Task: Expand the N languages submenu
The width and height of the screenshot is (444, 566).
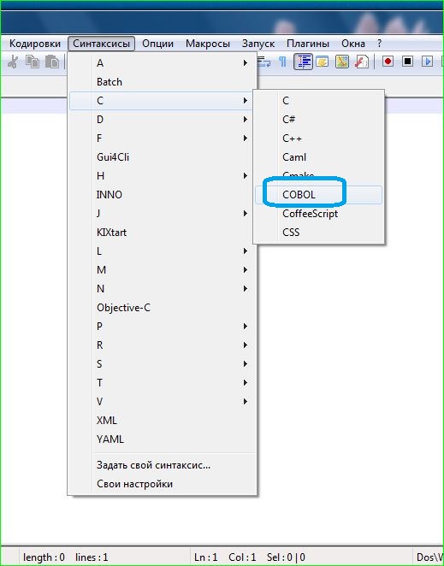Action: click(x=163, y=289)
